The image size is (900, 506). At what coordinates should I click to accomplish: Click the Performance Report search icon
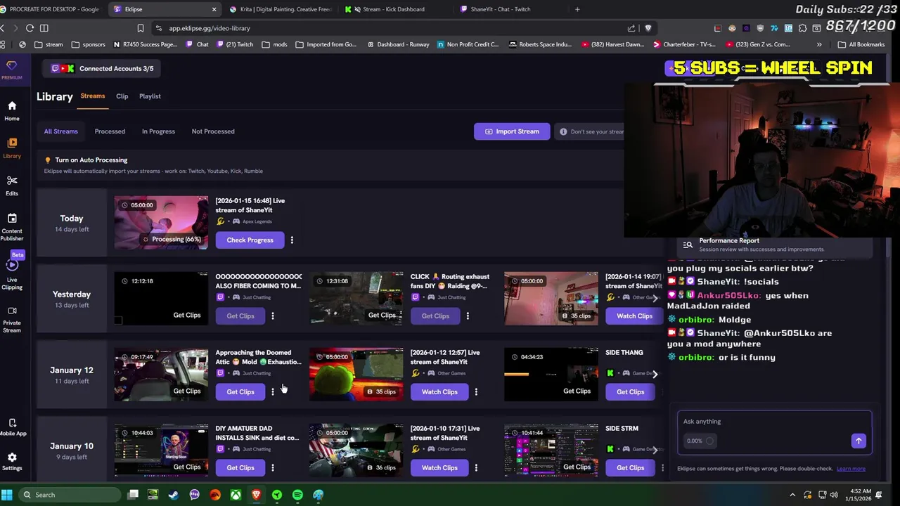click(688, 245)
